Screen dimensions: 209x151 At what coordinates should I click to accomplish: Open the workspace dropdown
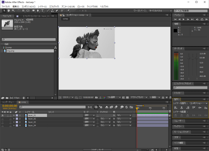(x=160, y=11)
